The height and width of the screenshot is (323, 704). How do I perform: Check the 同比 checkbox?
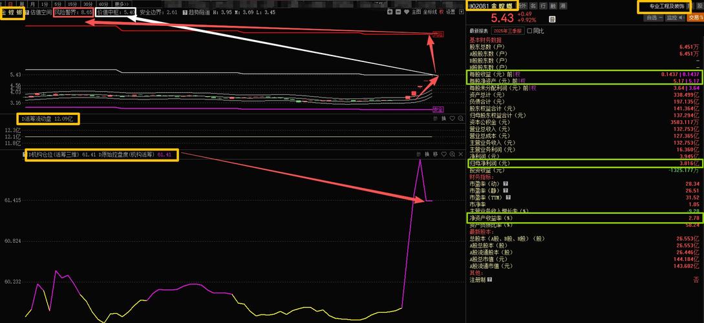pyautogui.click(x=530, y=31)
